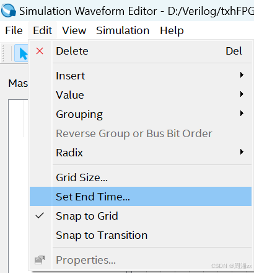Viewport: 254px width, 273px height.
Task: Click the toolbar drag handle grip
Action: click(3, 53)
